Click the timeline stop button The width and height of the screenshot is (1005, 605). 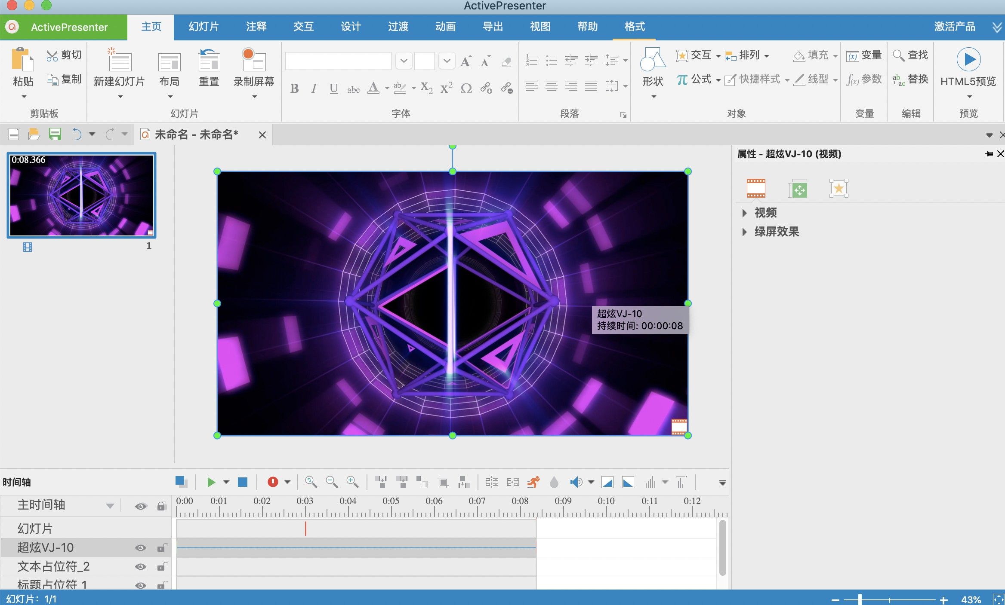(243, 482)
